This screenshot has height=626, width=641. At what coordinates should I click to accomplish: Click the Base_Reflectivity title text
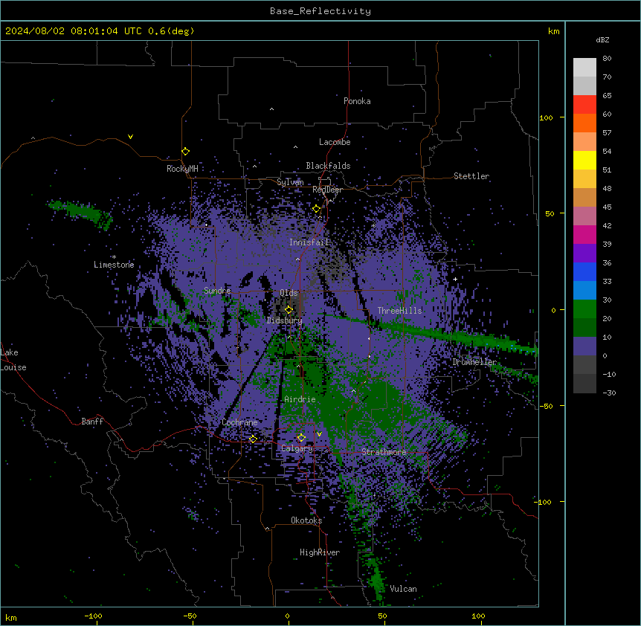pos(320,11)
